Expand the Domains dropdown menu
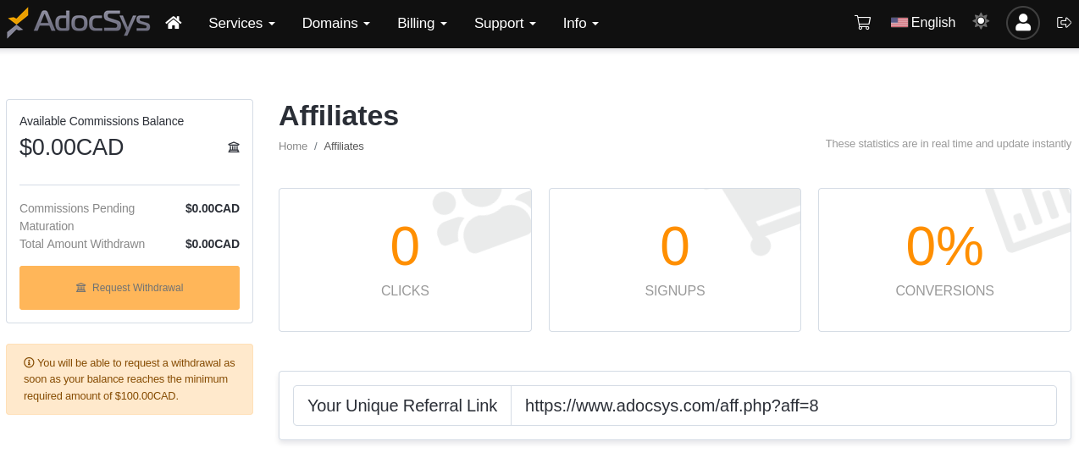The height and width of the screenshot is (469, 1079). pyautogui.click(x=335, y=24)
